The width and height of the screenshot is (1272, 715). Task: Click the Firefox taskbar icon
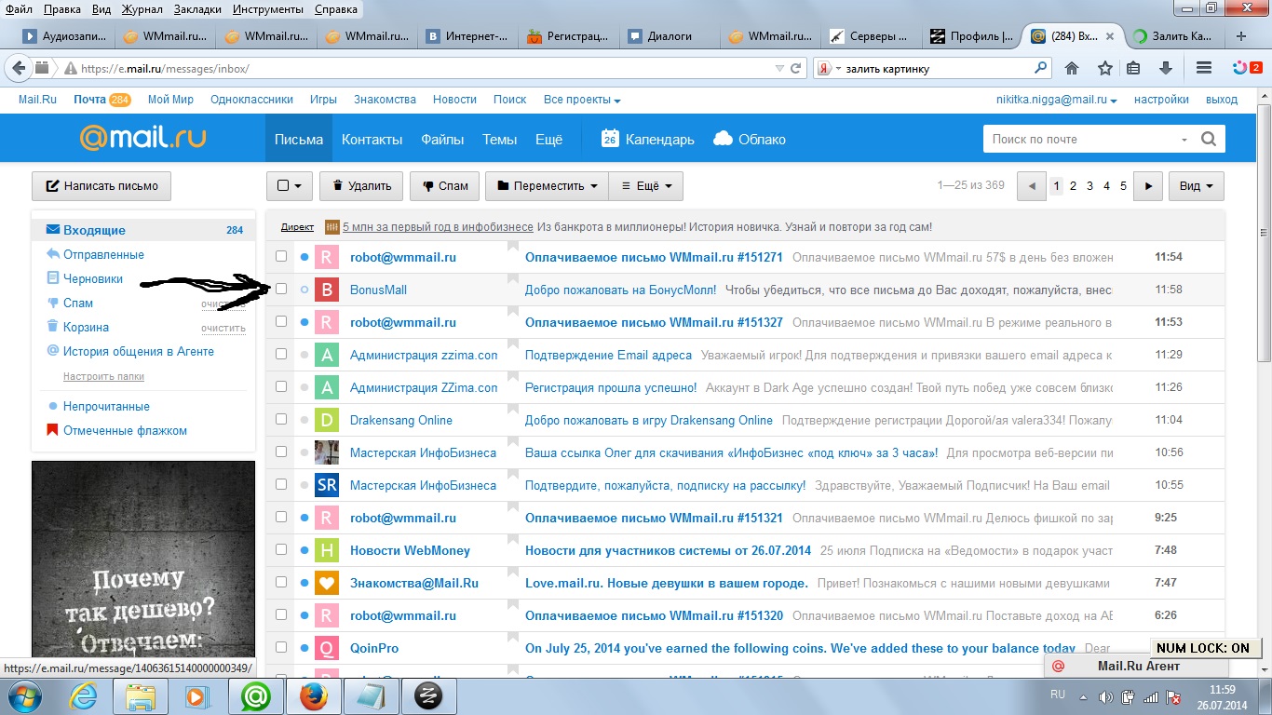[313, 695]
